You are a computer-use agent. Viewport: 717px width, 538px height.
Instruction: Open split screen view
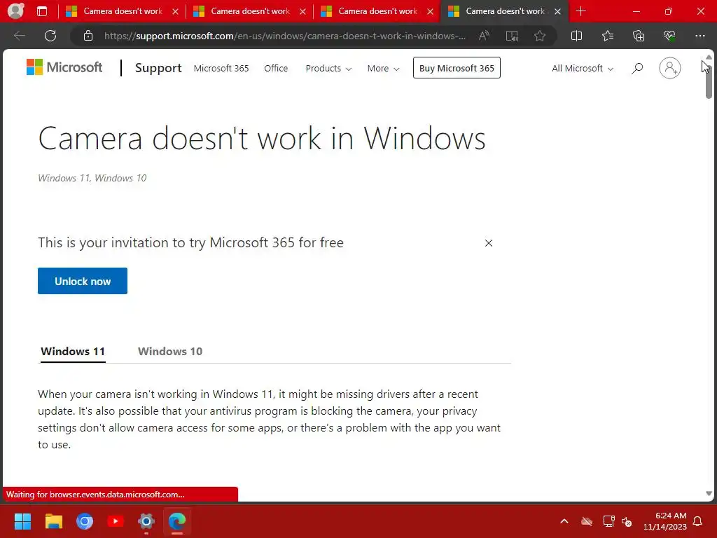pos(577,36)
